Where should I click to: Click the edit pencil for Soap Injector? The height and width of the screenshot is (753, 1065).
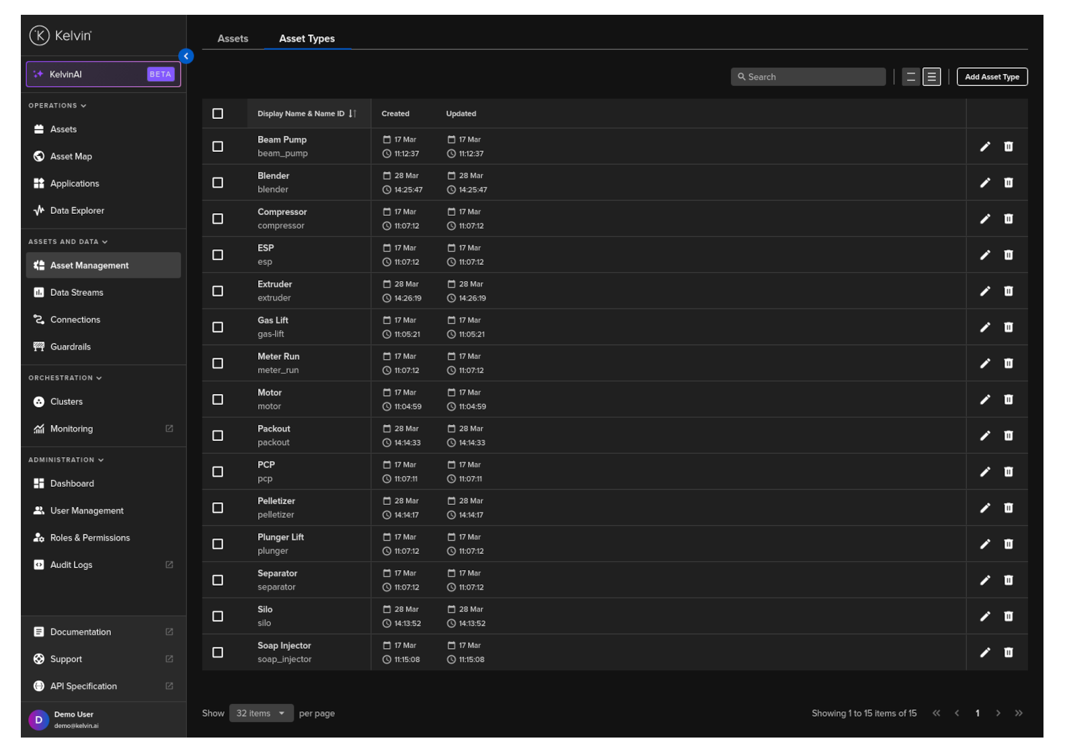pos(984,652)
